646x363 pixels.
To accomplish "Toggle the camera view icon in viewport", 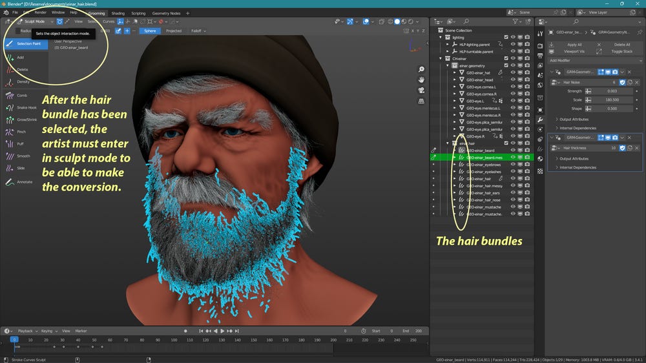I will [x=421, y=90].
